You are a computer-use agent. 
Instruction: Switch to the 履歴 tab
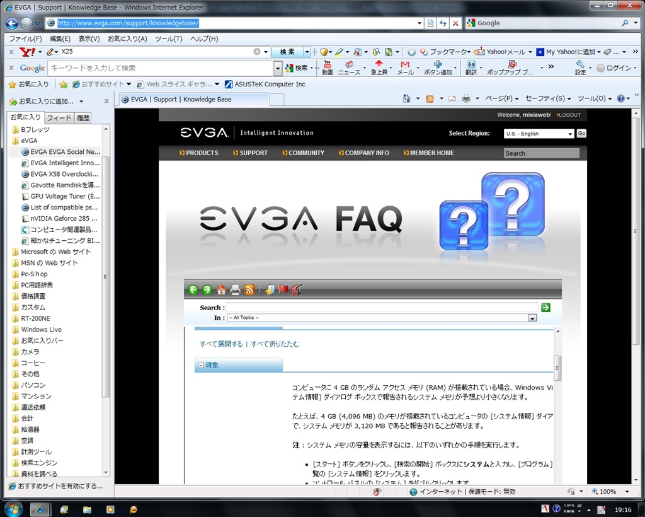[83, 118]
